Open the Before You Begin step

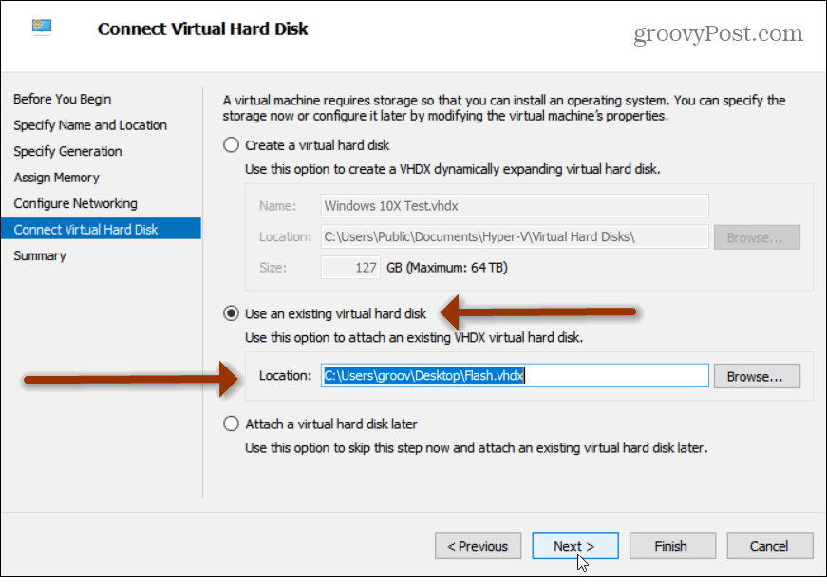click(62, 99)
